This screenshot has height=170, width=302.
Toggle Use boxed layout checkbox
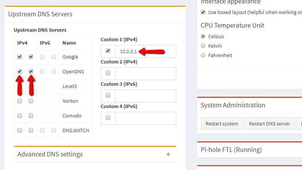click(203, 12)
